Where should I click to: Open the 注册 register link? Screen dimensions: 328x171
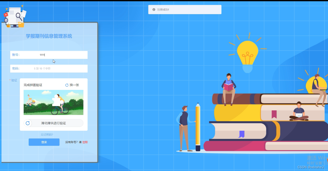(x=85, y=142)
